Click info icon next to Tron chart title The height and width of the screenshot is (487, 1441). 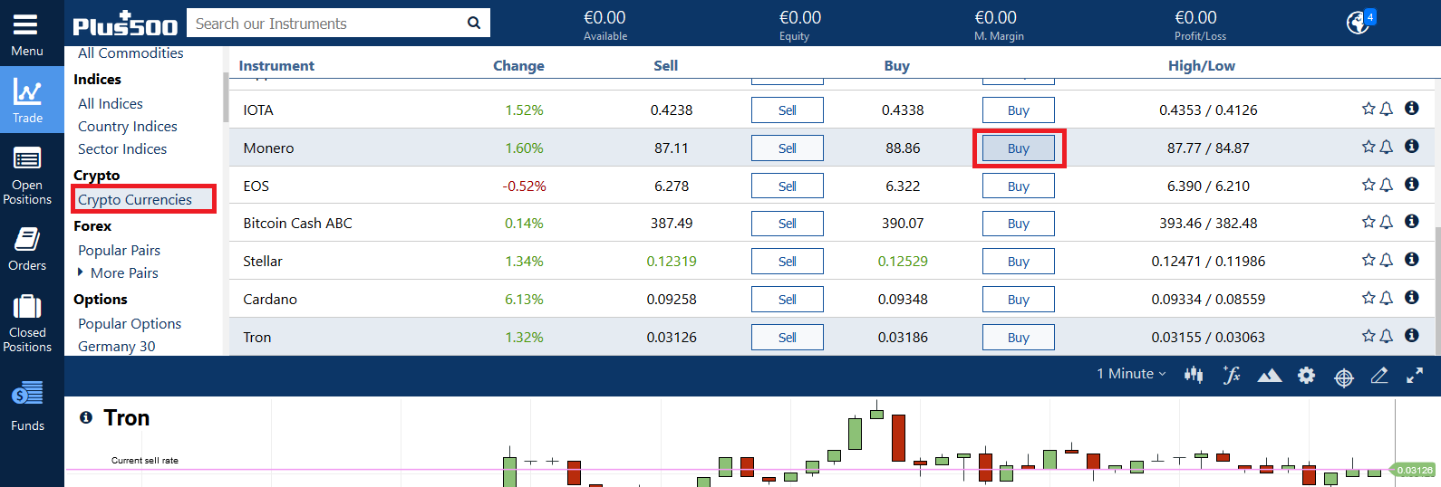86,417
